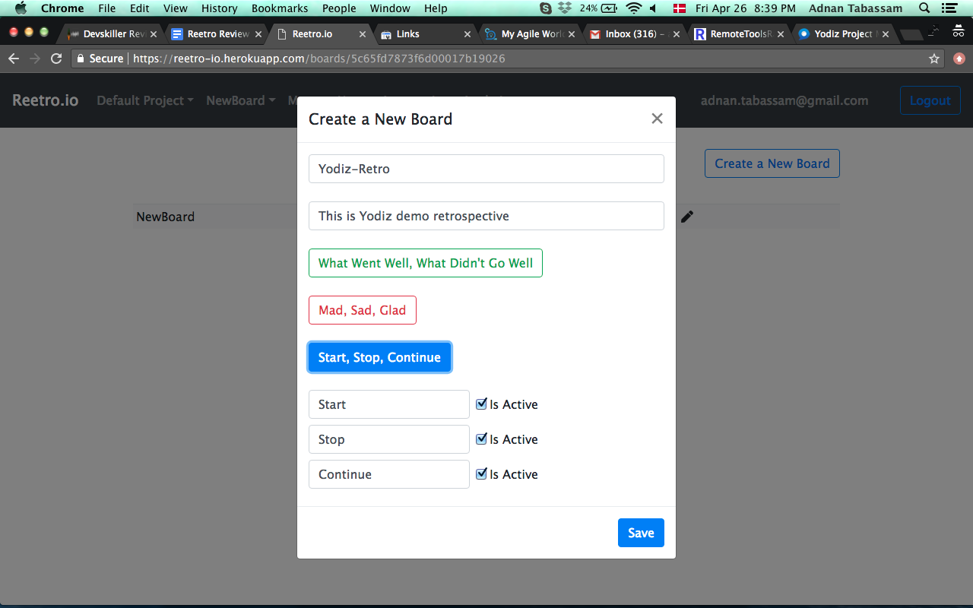Click the pencil edit icon for NewBoard
Viewport: 973px width, 608px height.
point(687,217)
